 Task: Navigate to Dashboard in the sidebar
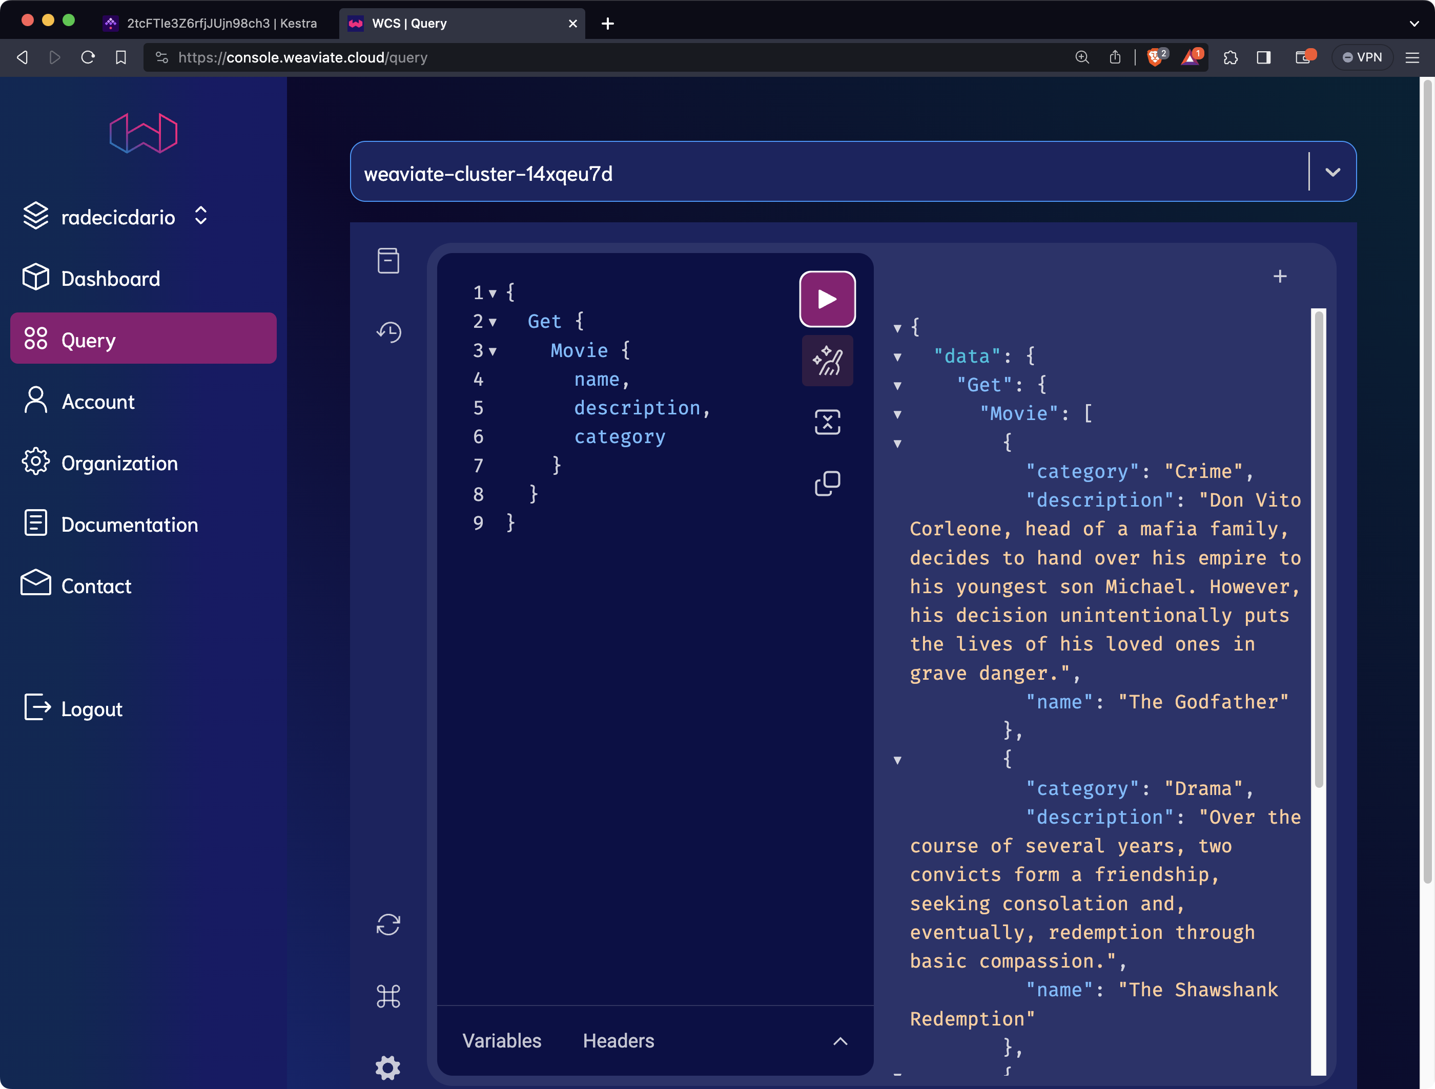coord(110,278)
